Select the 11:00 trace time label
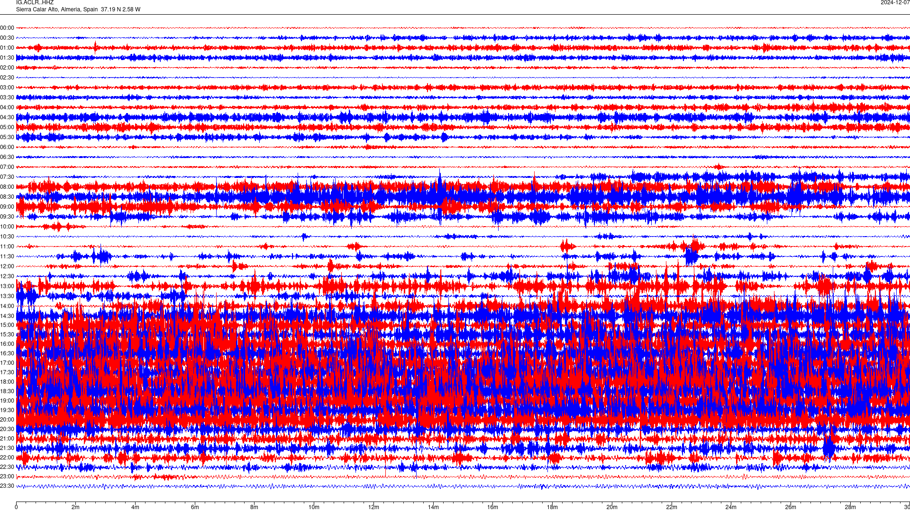The height and width of the screenshot is (511, 910). click(7, 247)
